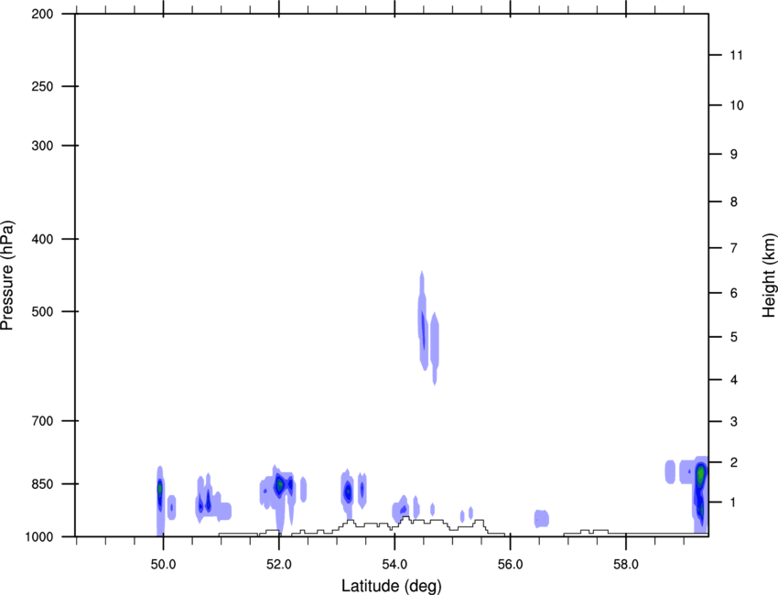Click the 'Latitude (deg)' axis title
778x595 pixels.
pyautogui.click(x=391, y=586)
